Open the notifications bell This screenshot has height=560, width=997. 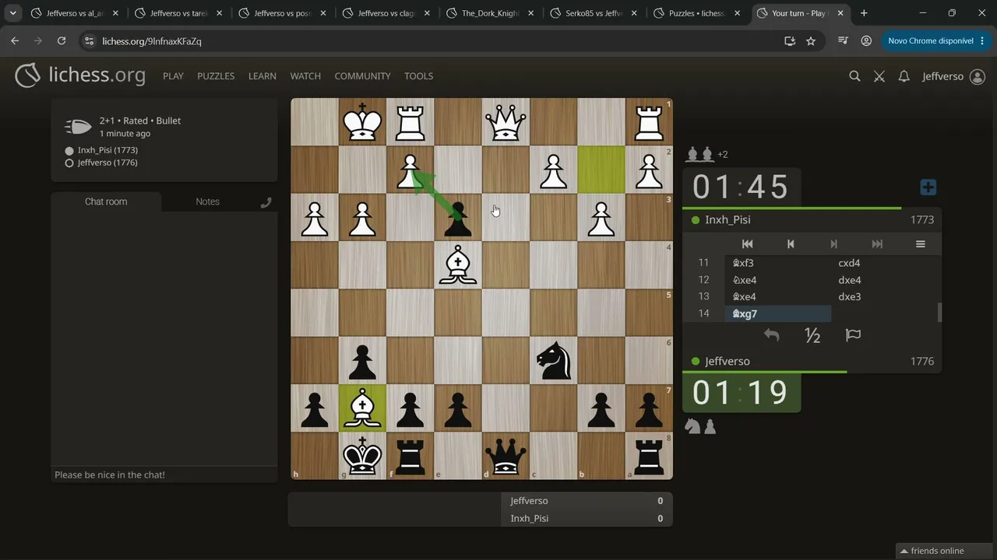[904, 76]
